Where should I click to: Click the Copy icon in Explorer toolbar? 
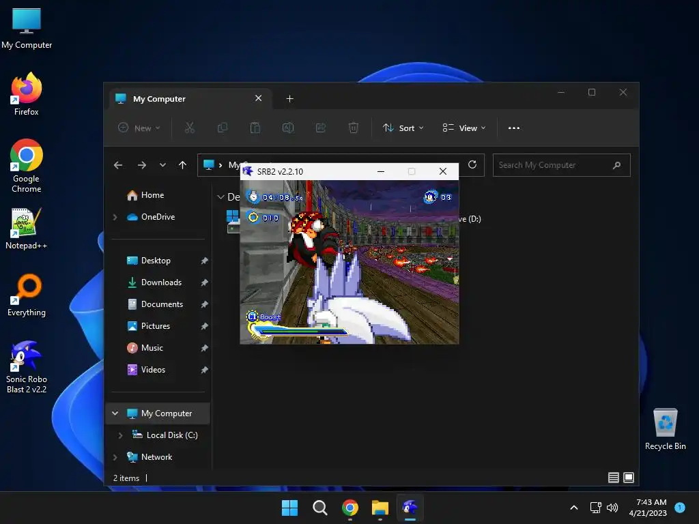coord(223,128)
